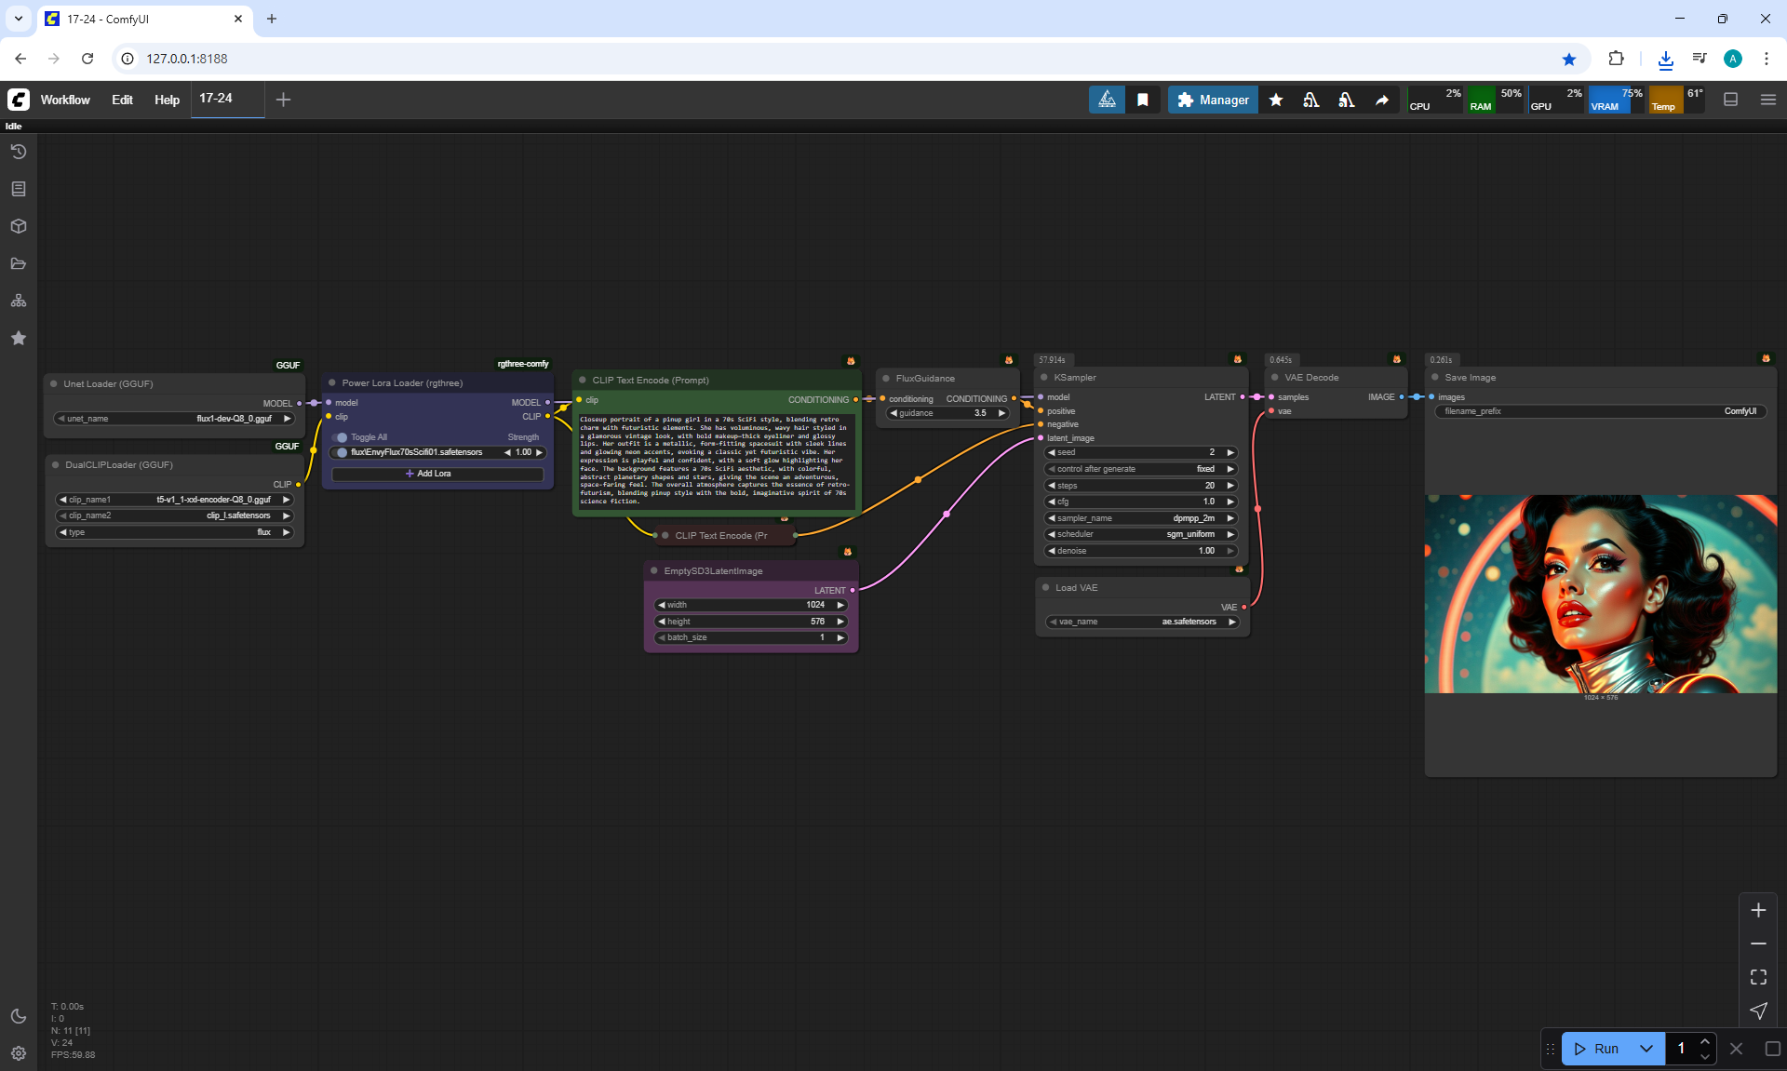Open the sampler_name dpmpp_2m dropdown
The height and width of the screenshot is (1071, 1787).
click(1141, 518)
